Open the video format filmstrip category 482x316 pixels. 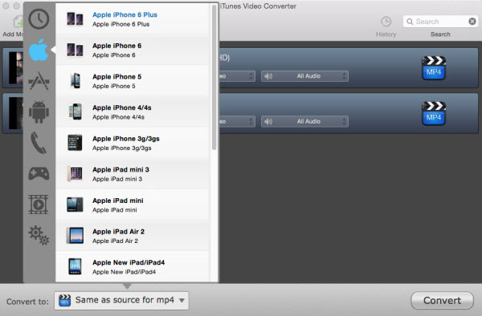coord(39,205)
